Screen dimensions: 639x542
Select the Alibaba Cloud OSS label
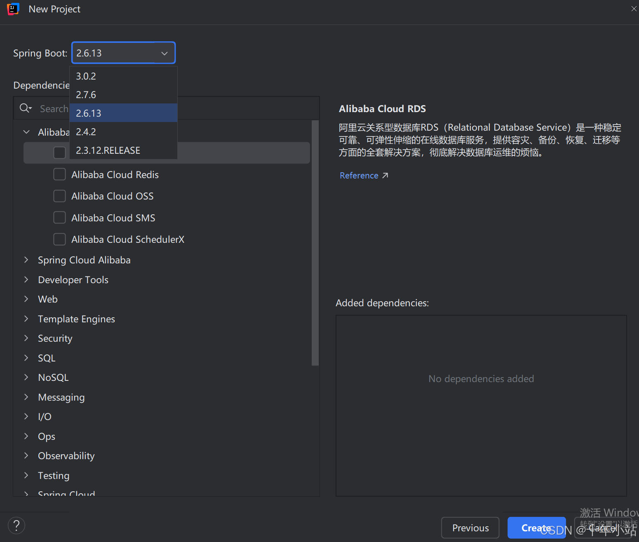tap(113, 196)
